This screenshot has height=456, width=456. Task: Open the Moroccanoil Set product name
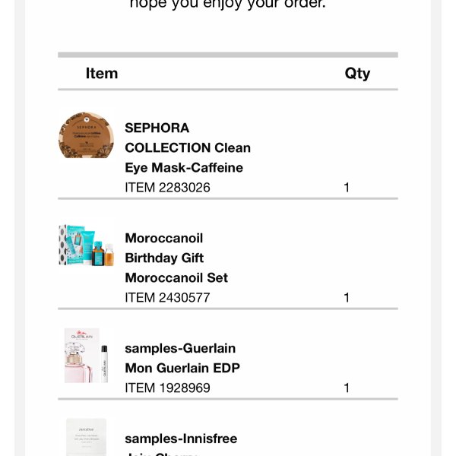coord(176,277)
